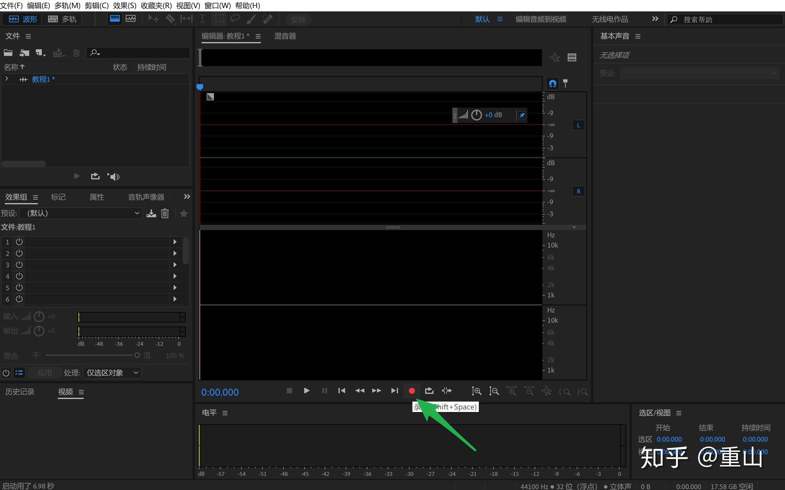Open the 预设 (默认) dropdown
Screen dimensions: 785x490
click(x=81, y=213)
